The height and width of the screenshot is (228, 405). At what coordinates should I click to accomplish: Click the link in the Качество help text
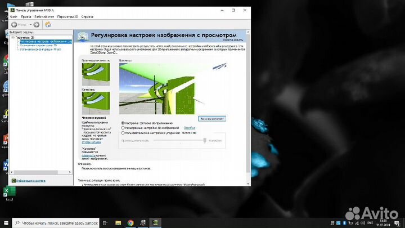pos(88,155)
